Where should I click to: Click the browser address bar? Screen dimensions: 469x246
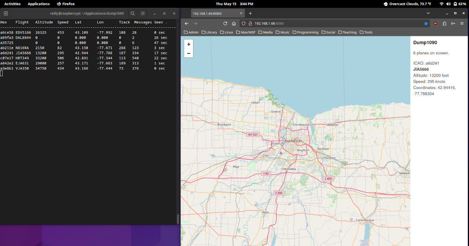[313, 23]
